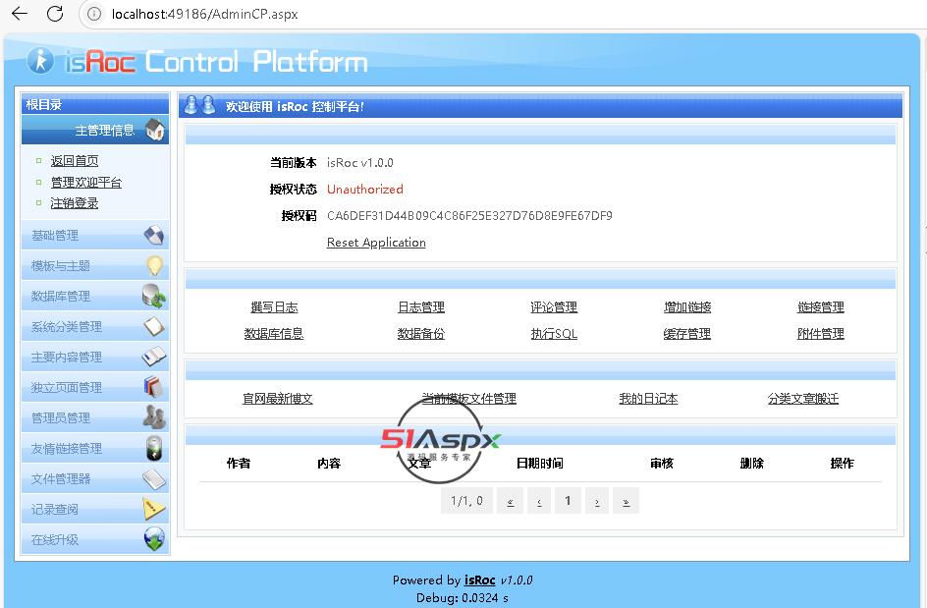Click the battery icon for 友情链接管理

click(154, 448)
